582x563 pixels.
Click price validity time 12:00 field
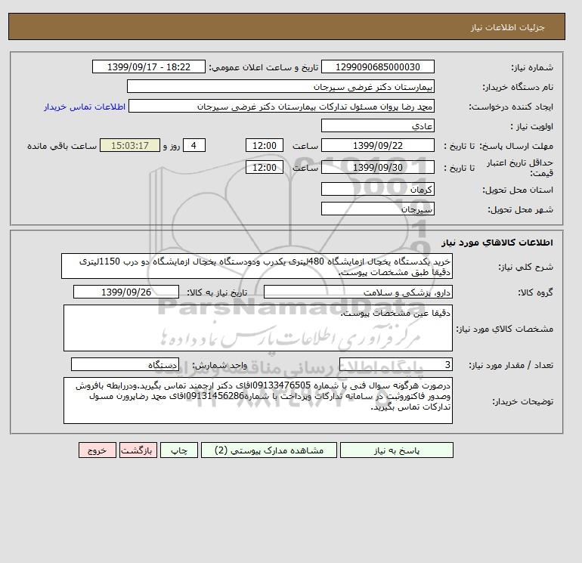pos(265,167)
